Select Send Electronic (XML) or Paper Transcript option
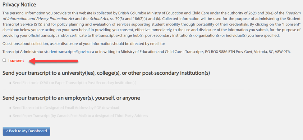303x140 pixels. click(x=75, y=83)
